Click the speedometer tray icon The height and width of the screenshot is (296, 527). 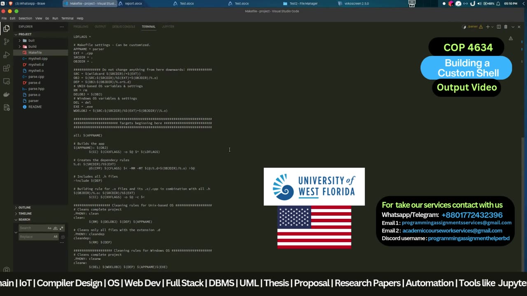458,3
